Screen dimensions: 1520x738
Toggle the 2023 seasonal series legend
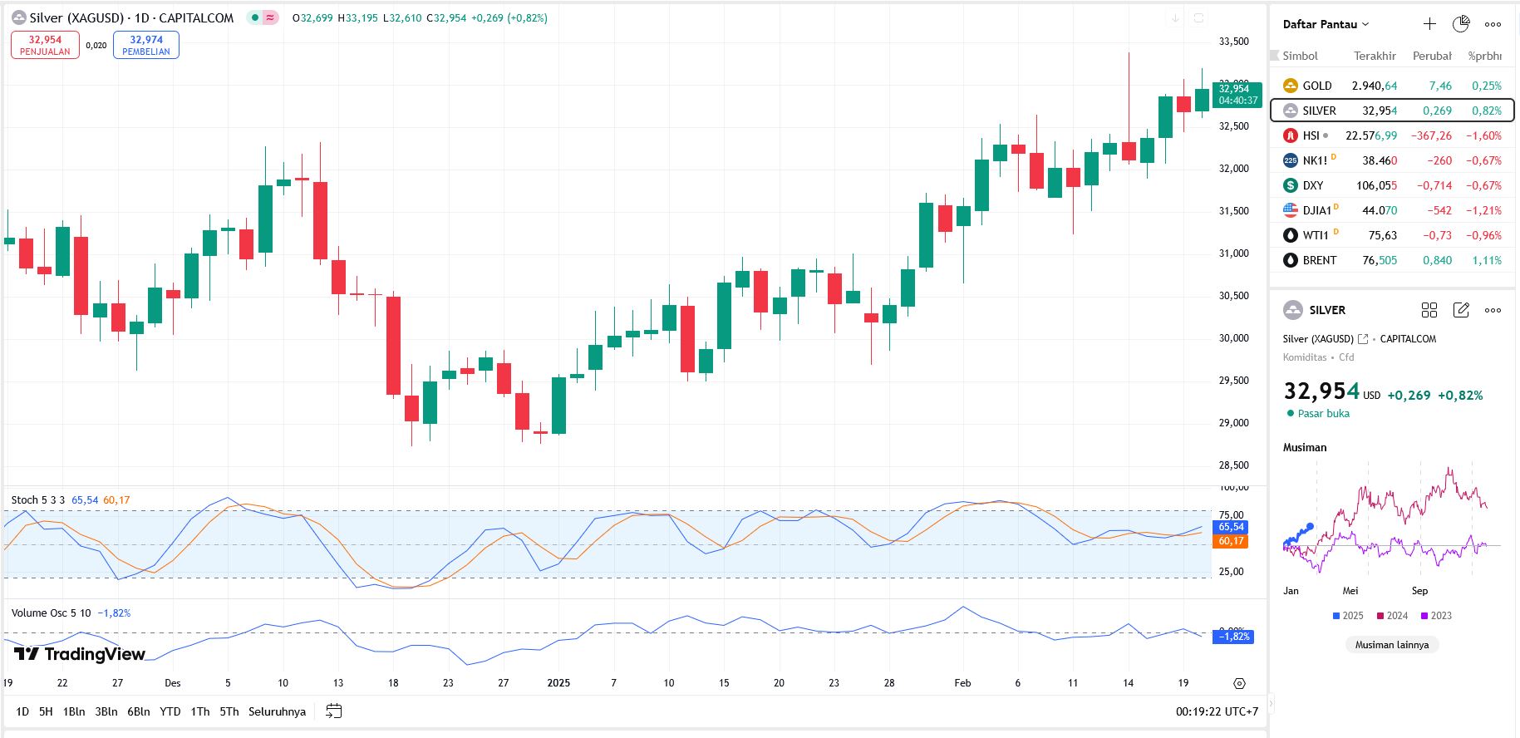(1436, 616)
